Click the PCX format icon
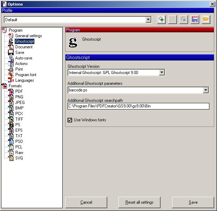217x211 pixels. pos(11,114)
